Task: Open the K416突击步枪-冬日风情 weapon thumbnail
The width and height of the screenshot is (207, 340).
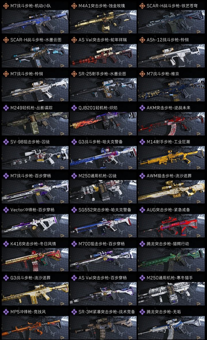Action: point(35,260)
